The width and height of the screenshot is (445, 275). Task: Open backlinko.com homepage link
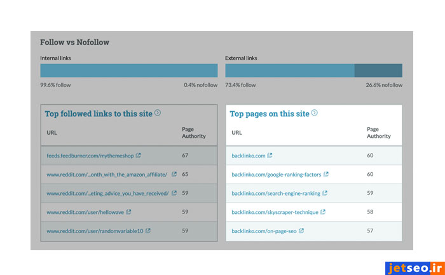click(x=249, y=156)
